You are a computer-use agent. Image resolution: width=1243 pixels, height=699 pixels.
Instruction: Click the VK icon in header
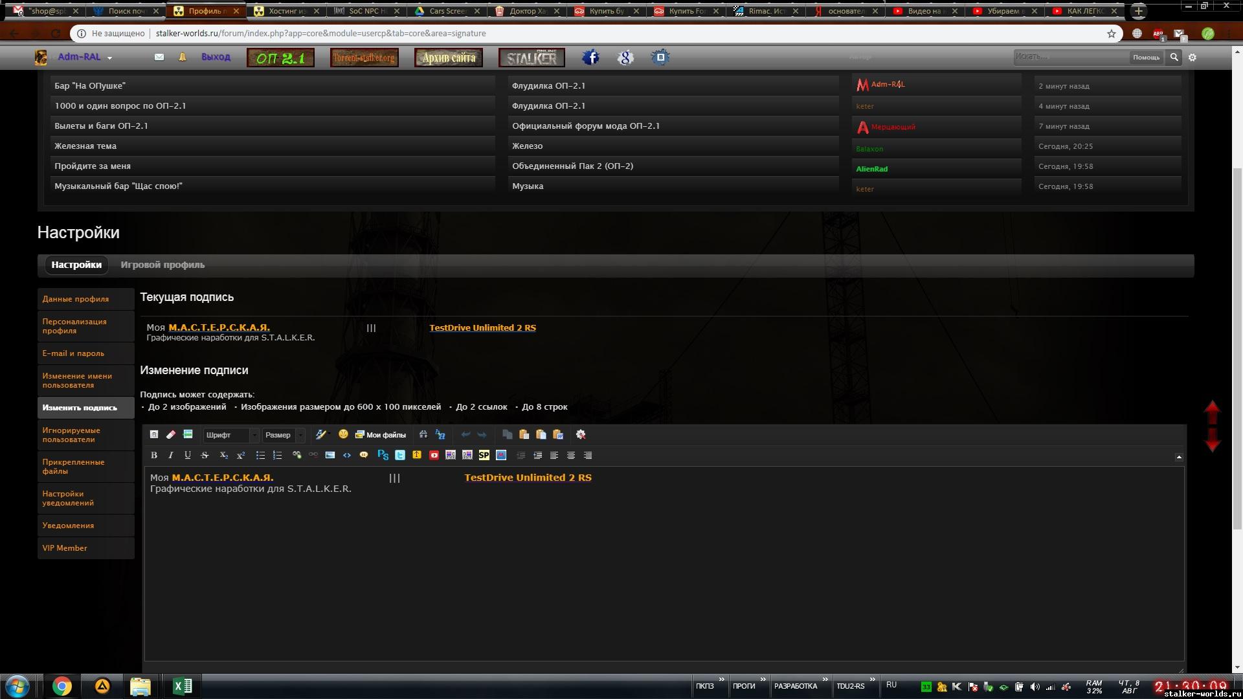[660, 58]
